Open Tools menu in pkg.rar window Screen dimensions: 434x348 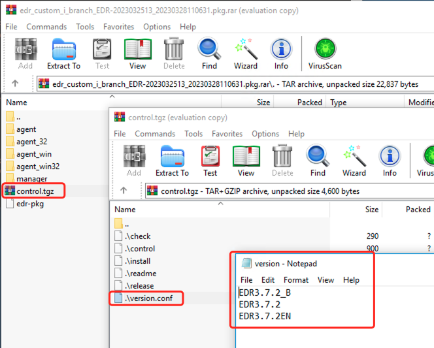pyautogui.click(x=85, y=27)
